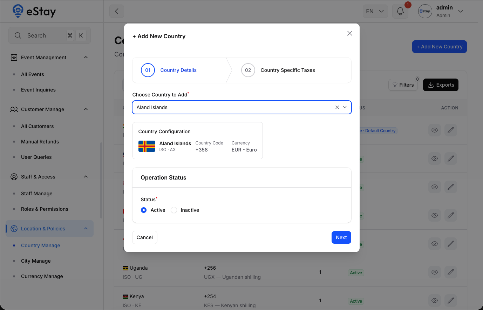Click edit pencil in Default Country row
This screenshot has width=483, height=310.
[x=451, y=130]
